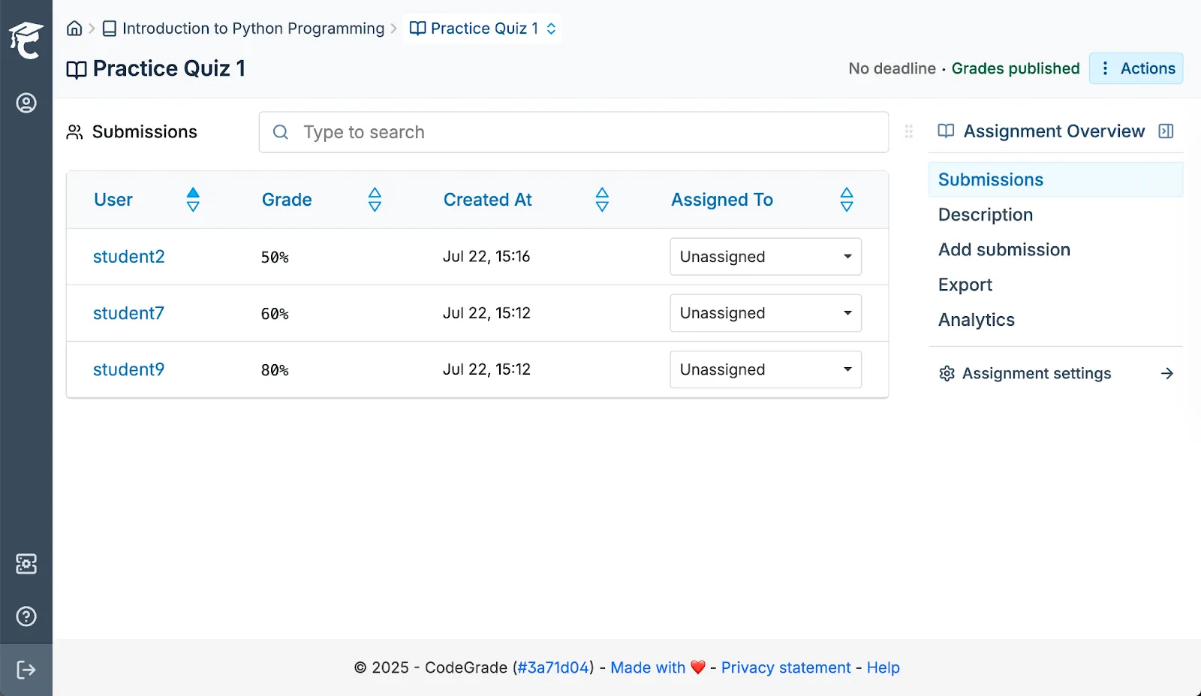Image resolution: width=1201 pixels, height=696 pixels.
Task: Click the book icon beside Practice Quiz 1 title
Action: click(77, 69)
